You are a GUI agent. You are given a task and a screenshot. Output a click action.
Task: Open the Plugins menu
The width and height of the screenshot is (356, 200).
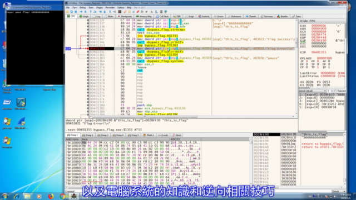(99, 7)
